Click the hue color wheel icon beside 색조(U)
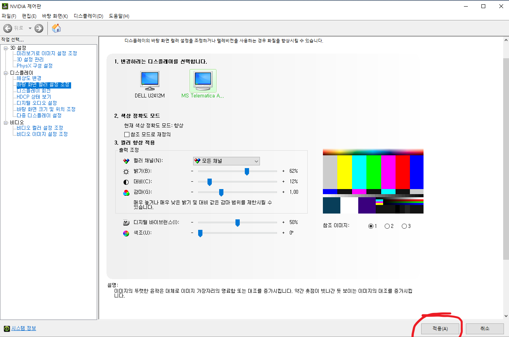Screen dimensions: 509x337 tap(126, 233)
